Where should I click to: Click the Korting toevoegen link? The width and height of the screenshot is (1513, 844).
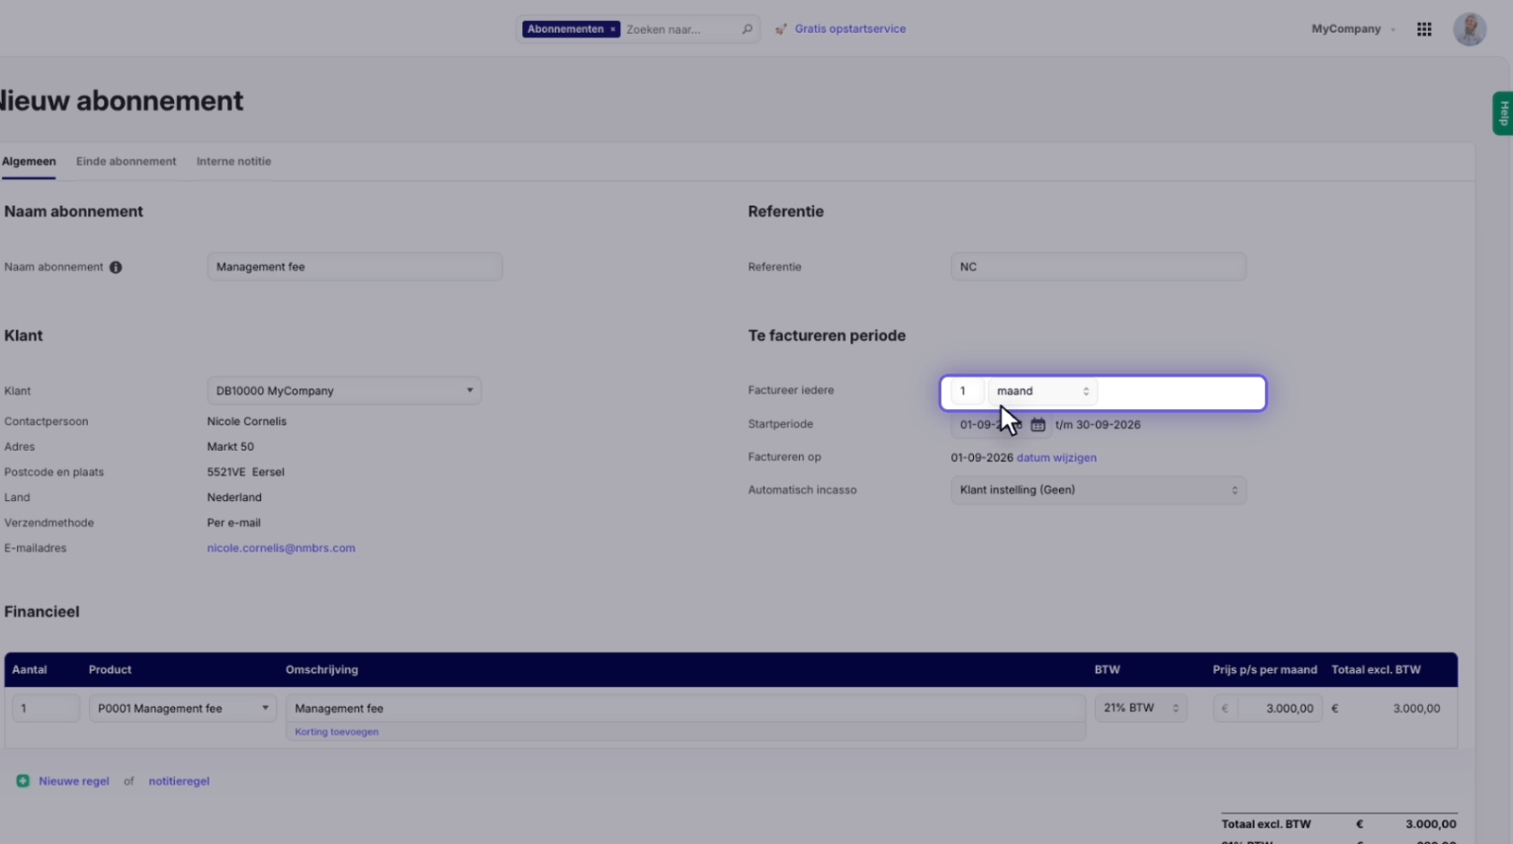pos(337,732)
